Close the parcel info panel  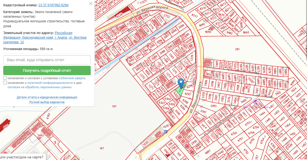pyautogui.click(x=91, y=4)
